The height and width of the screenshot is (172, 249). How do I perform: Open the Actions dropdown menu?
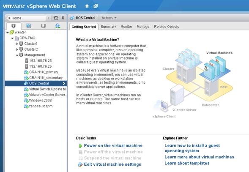point(109,18)
